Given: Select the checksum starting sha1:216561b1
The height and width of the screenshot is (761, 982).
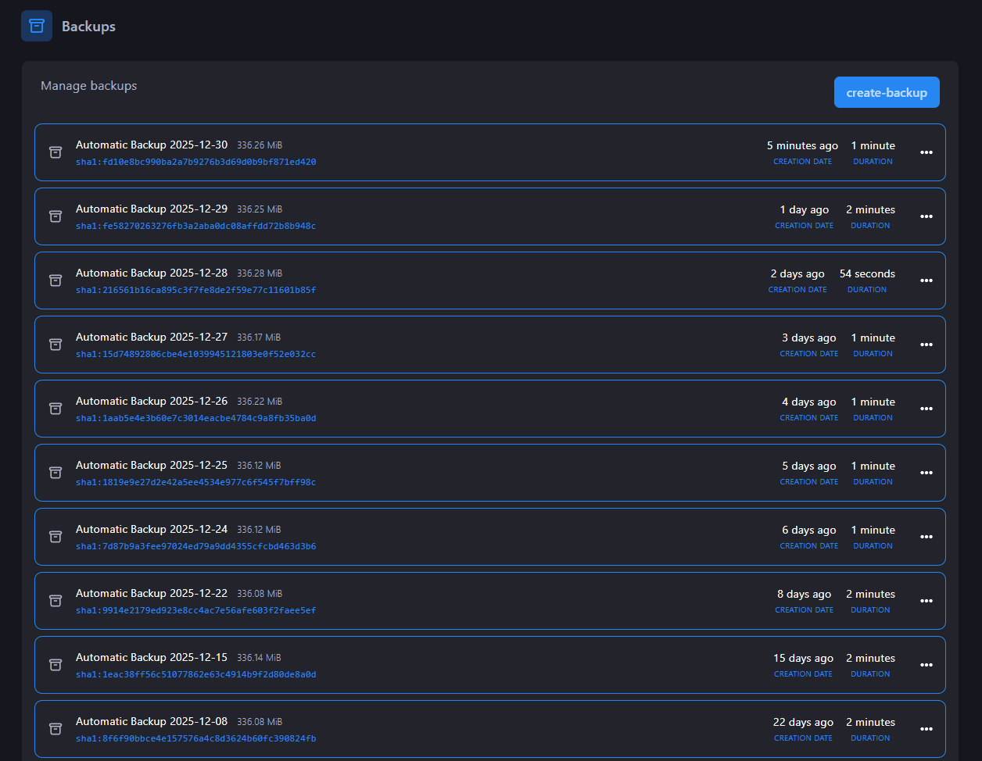Looking at the screenshot, I should (x=196, y=290).
